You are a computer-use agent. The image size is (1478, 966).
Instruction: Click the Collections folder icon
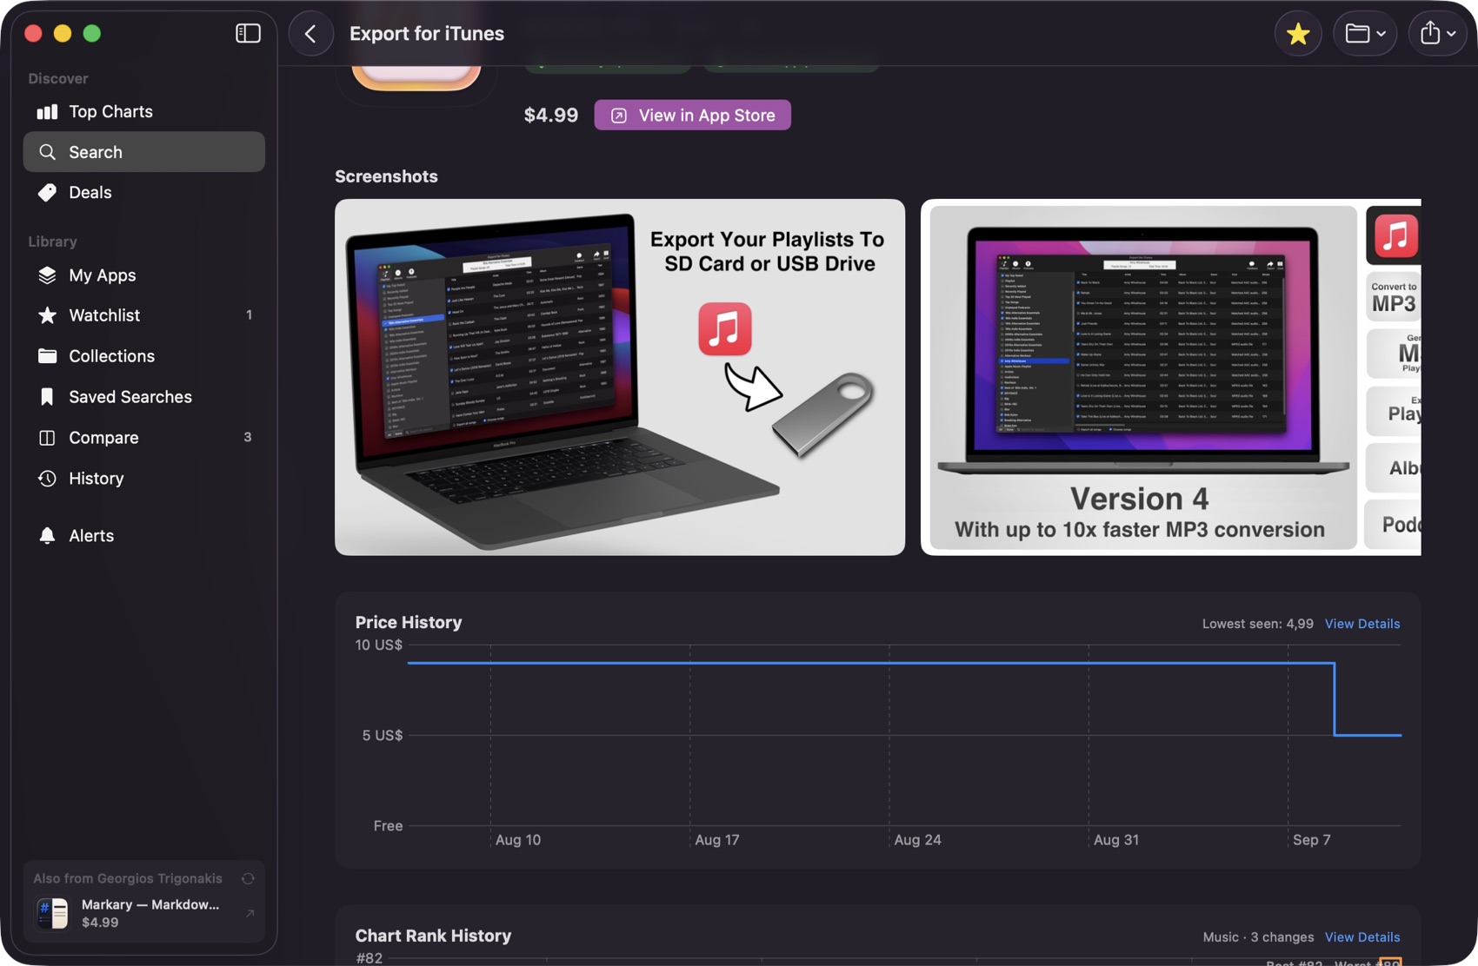(x=47, y=356)
